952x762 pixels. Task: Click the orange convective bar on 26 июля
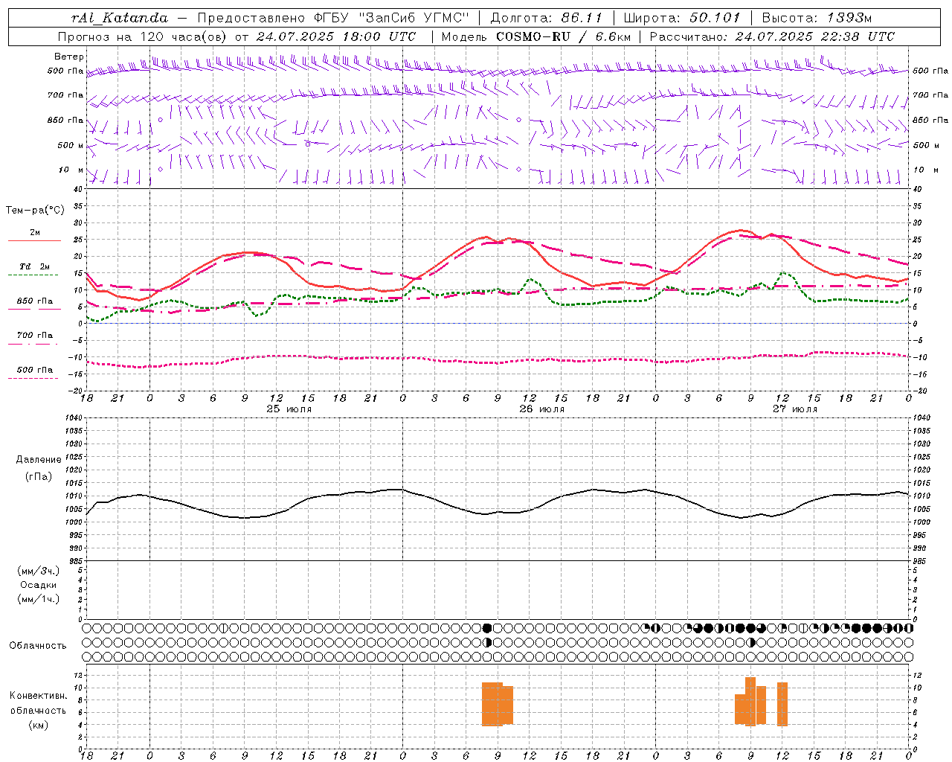(497, 704)
